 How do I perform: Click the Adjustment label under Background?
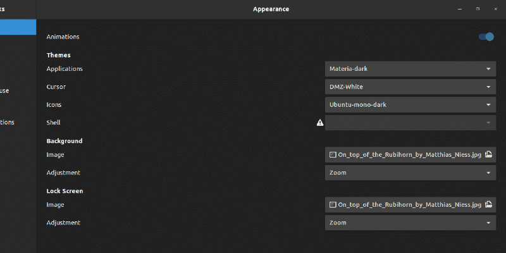coord(63,173)
